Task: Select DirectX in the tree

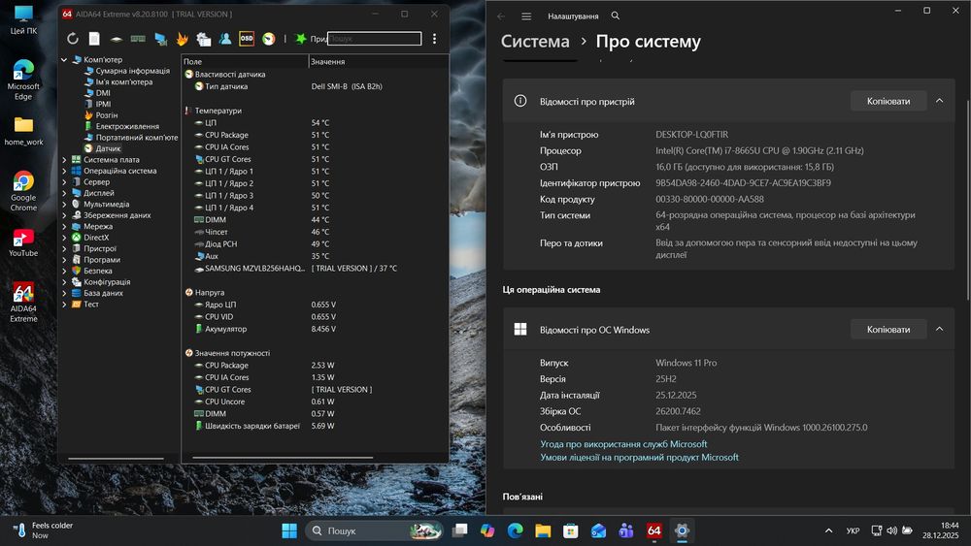Action: pyautogui.click(x=96, y=238)
